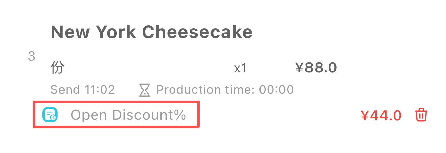Select the x1 quantity value

(241, 69)
